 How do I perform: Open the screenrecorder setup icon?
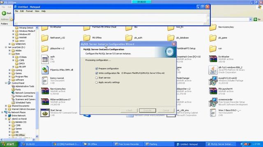(213, 102)
